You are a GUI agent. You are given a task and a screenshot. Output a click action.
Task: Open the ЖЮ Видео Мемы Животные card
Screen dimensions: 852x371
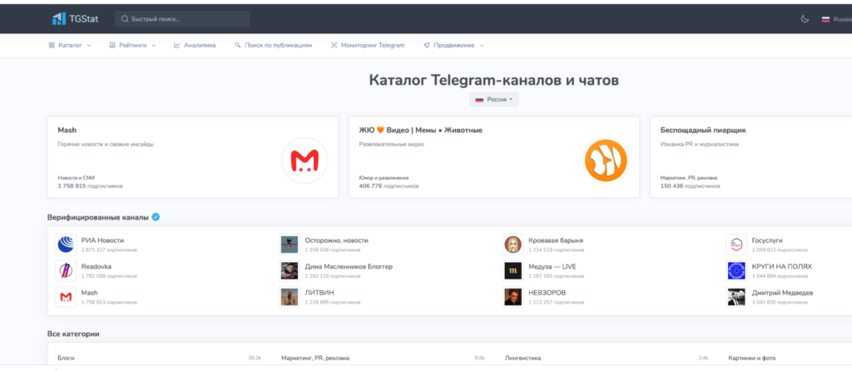coord(494,157)
